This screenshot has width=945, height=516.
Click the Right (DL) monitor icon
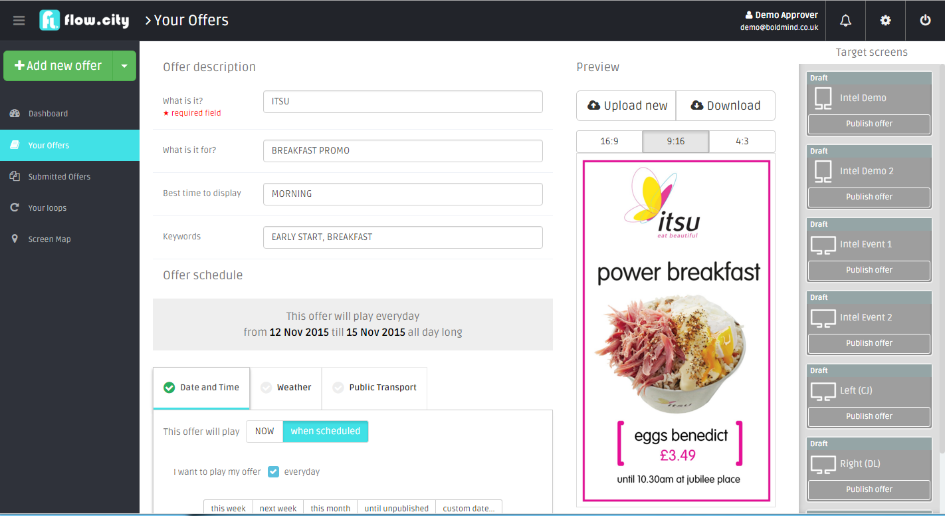pyautogui.click(x=823, y=464)
